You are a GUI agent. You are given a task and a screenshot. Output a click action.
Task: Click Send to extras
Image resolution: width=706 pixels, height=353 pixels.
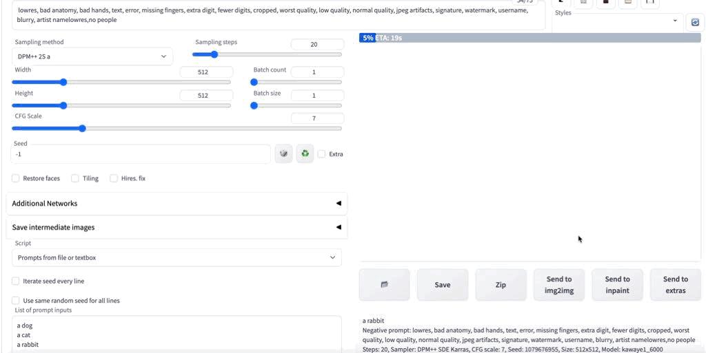click(676, 285)
